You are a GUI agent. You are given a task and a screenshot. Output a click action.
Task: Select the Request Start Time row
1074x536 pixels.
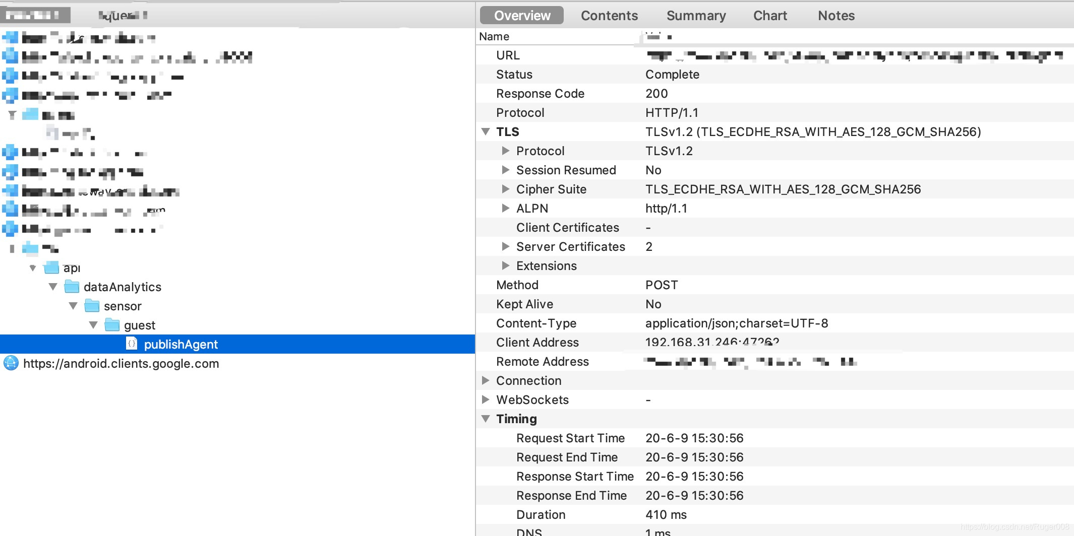click(774, 438)
